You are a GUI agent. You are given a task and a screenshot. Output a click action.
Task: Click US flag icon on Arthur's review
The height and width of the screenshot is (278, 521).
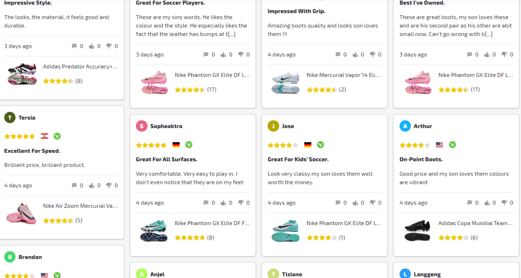(x=440, y=145)
